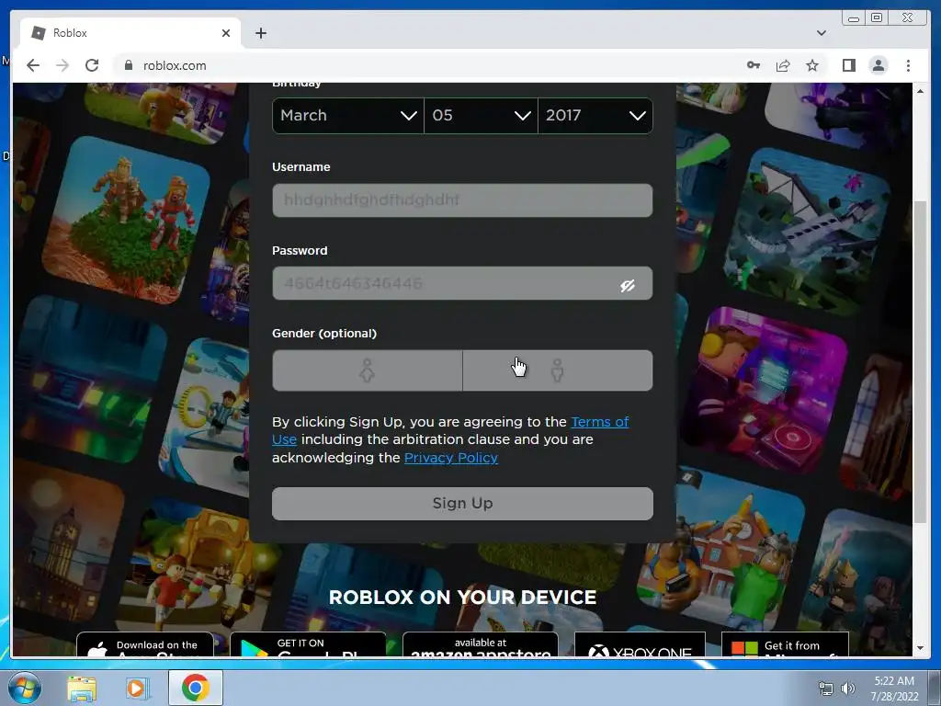Switch to the Roblox tab
This screenshot has height=706, width=941.
130,33
